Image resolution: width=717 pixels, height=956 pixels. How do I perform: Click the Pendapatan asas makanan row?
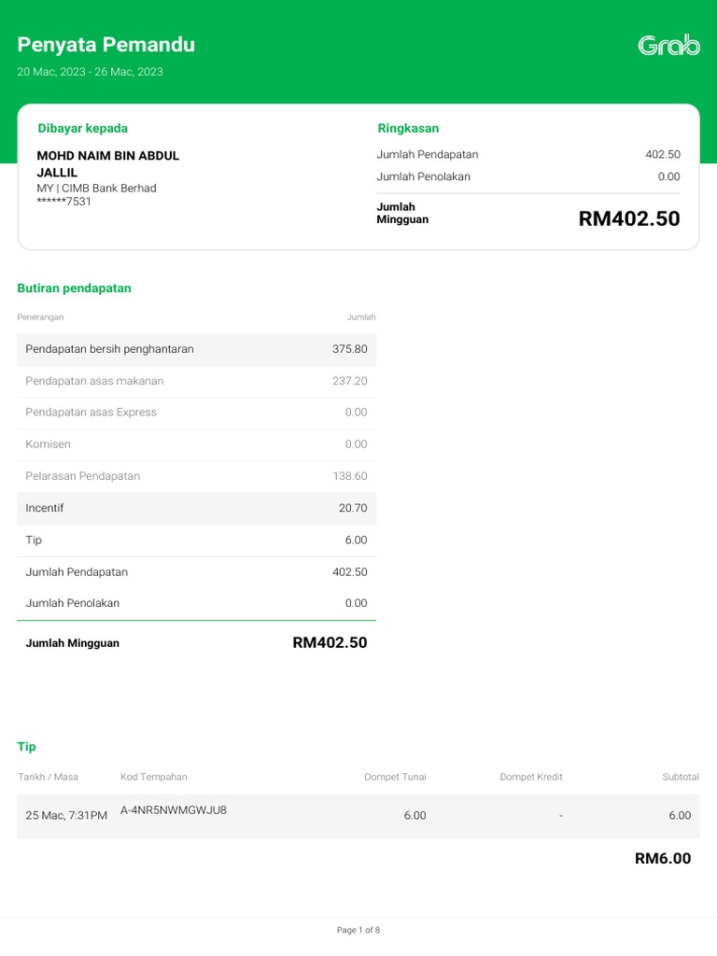click(196, 381)
